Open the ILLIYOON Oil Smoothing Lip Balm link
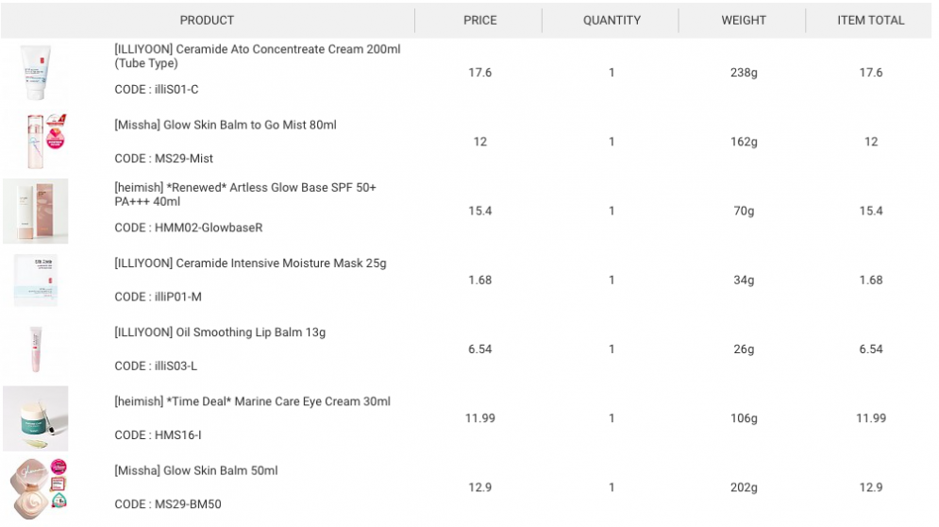The image size is (939, 527). [220, 332]
